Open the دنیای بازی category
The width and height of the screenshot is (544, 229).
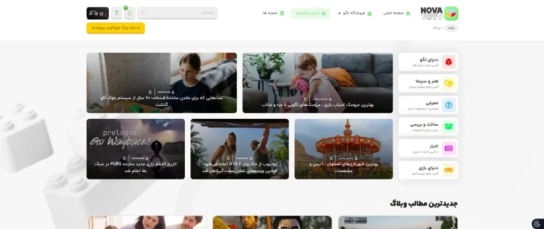coord(428,170)
